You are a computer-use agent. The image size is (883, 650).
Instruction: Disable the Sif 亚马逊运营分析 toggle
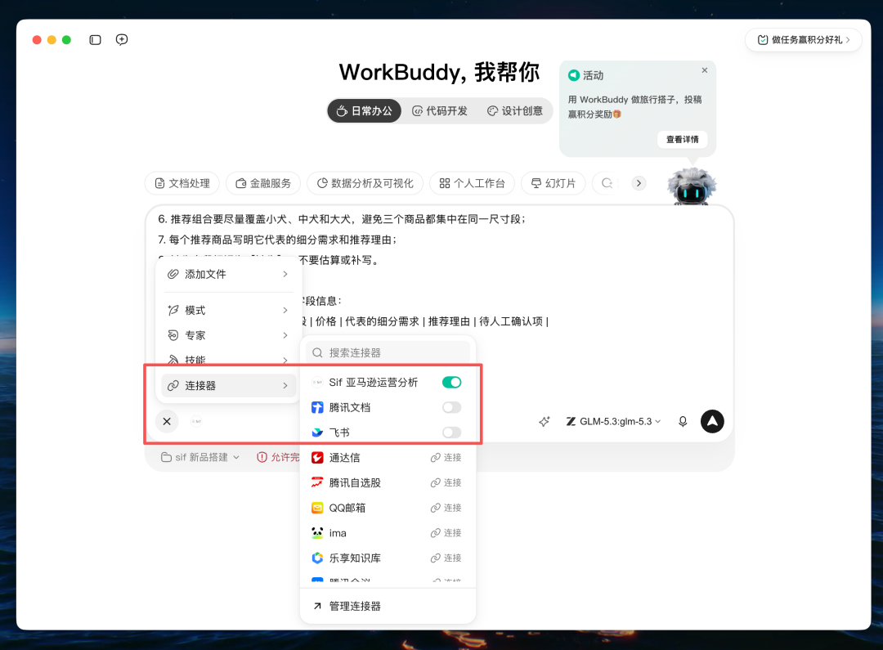451,383
